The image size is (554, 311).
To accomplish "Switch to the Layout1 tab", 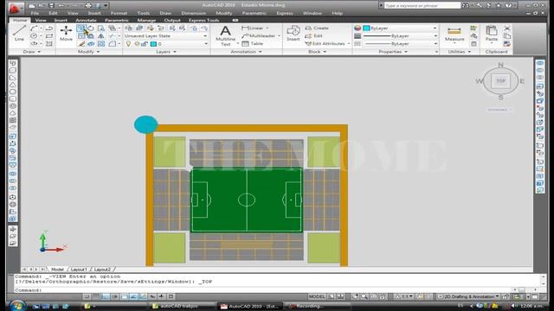I will tap(78, 269).
